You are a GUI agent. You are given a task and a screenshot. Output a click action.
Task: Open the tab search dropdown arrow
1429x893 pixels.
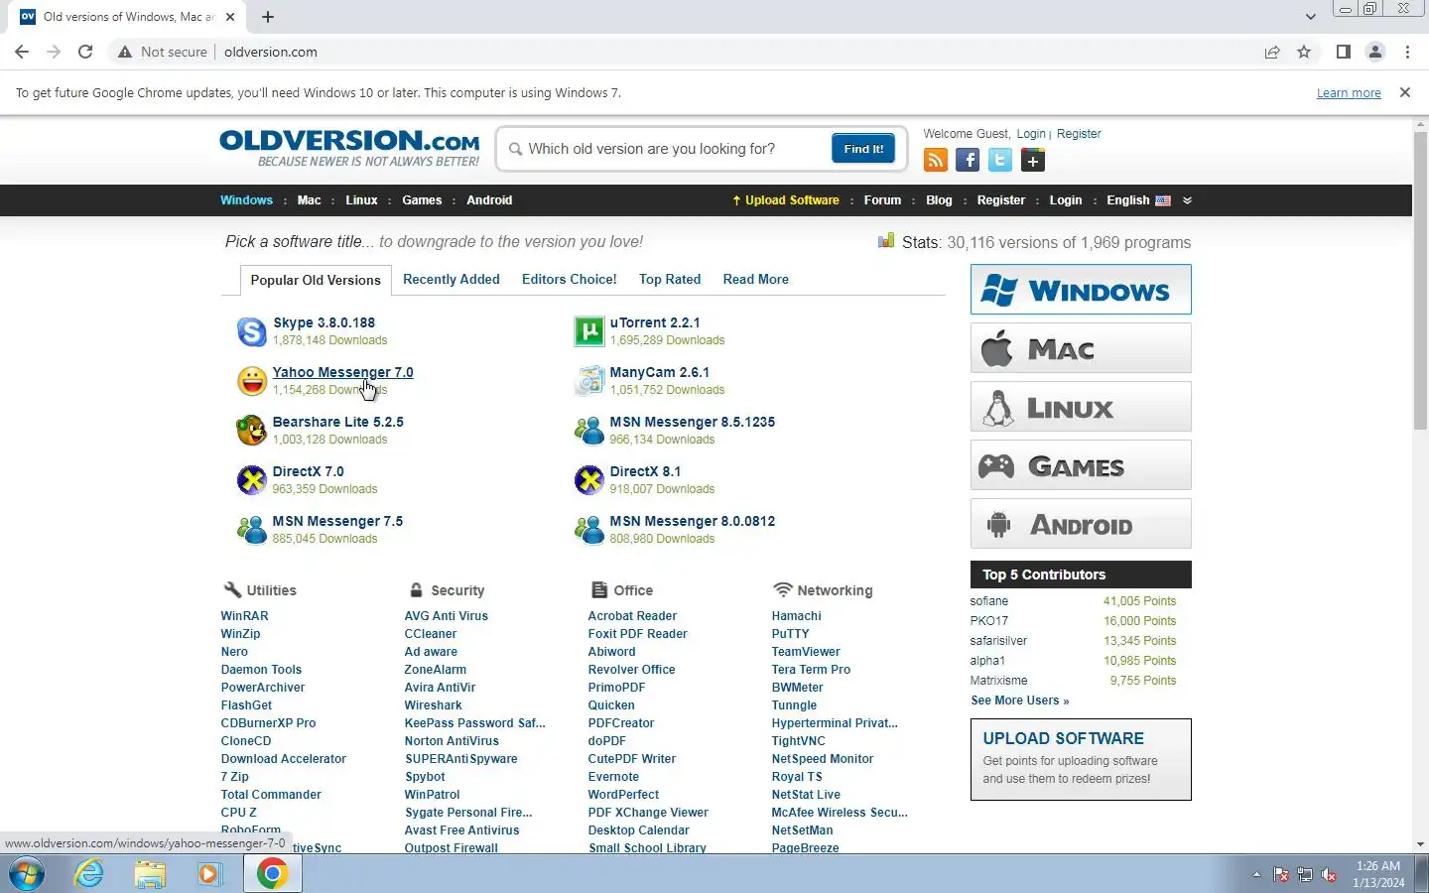click(x=1310, y=17)
